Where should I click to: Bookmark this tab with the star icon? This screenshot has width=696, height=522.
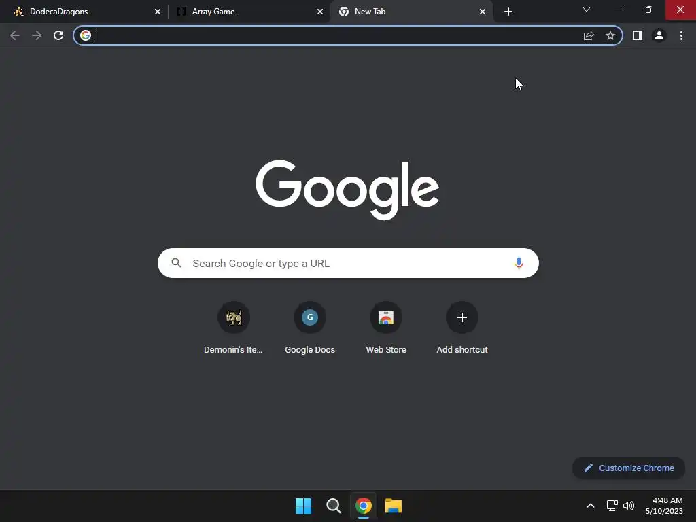pyautogui.click(x=610, y=35)
